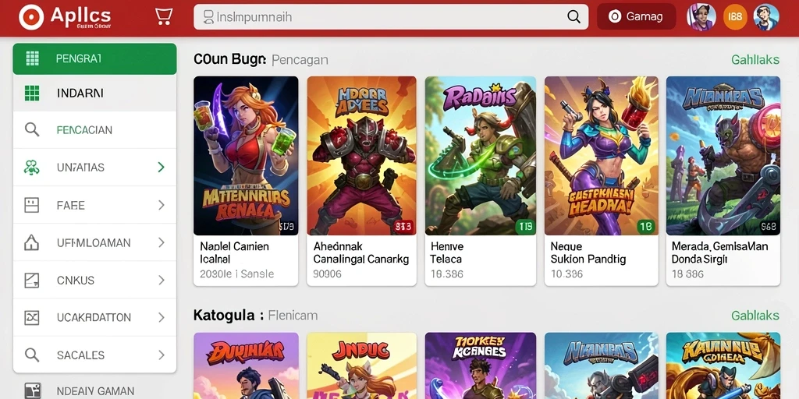Image resolution: width=799 pixels, height=399 pixels.
Task: Click the Gamag button in header
Action: point(637,17)
